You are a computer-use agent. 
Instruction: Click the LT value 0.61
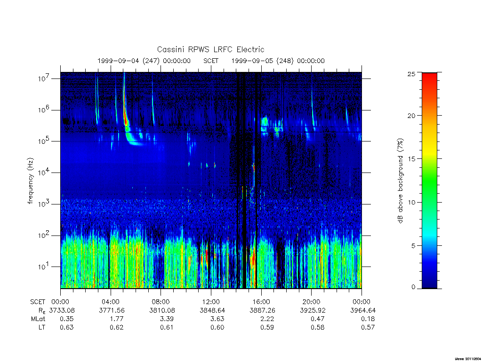tap(167, 328)
